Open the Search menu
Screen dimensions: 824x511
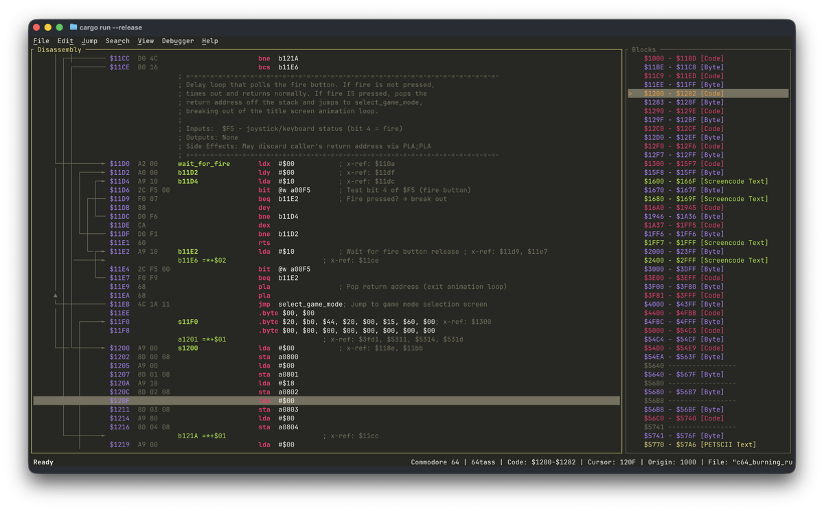tap(117, 41)
